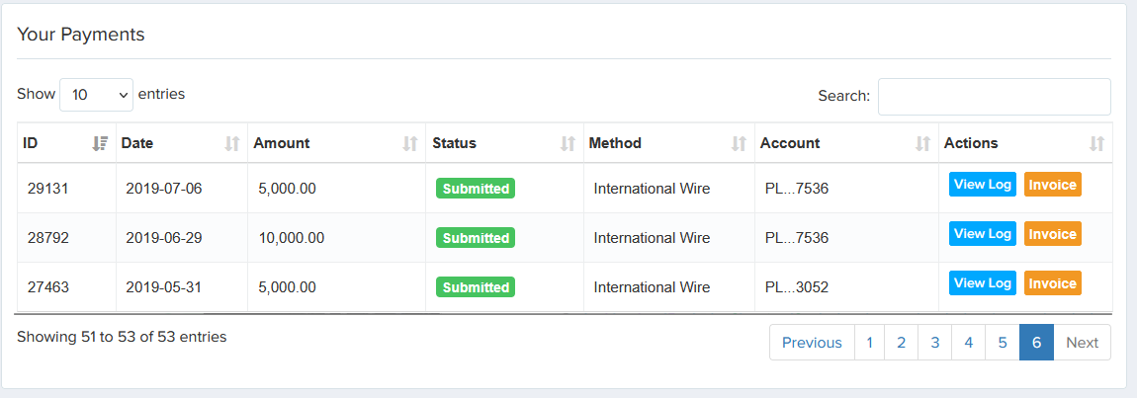Click the Actions column sort icon
This screenshot has width=1137, height=398.
[x=1096, y=143]
